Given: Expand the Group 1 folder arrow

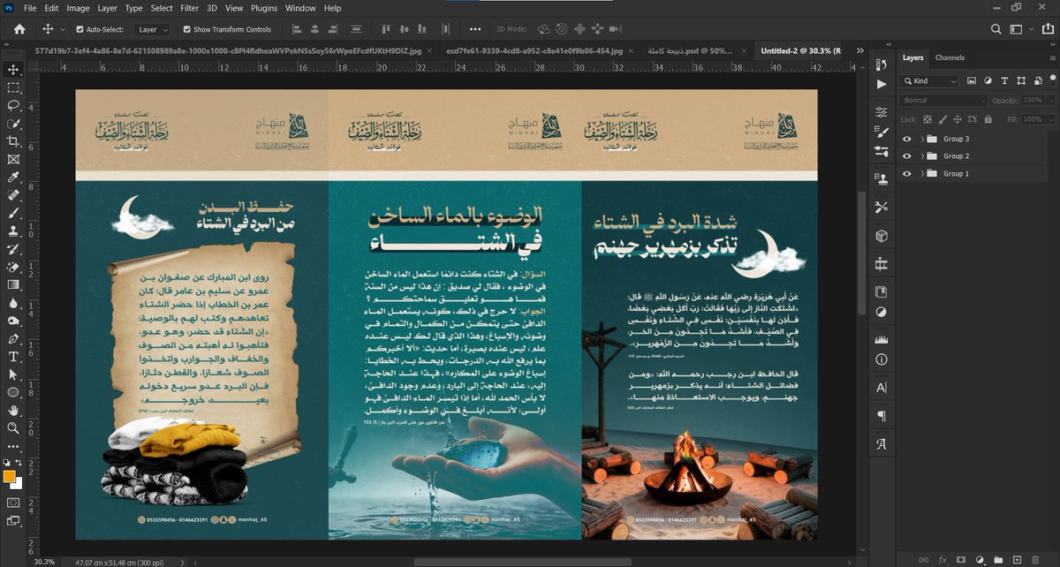Looking at the screenshot, I should [922, 174].
